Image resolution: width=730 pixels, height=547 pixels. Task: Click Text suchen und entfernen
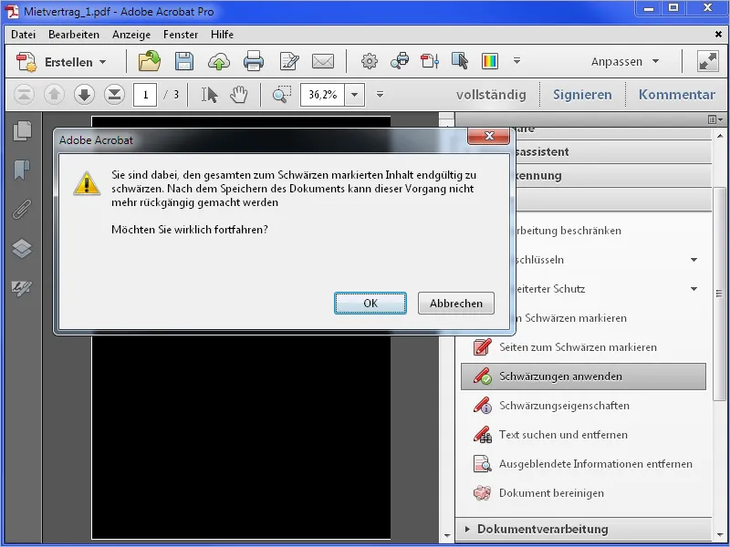563,435
